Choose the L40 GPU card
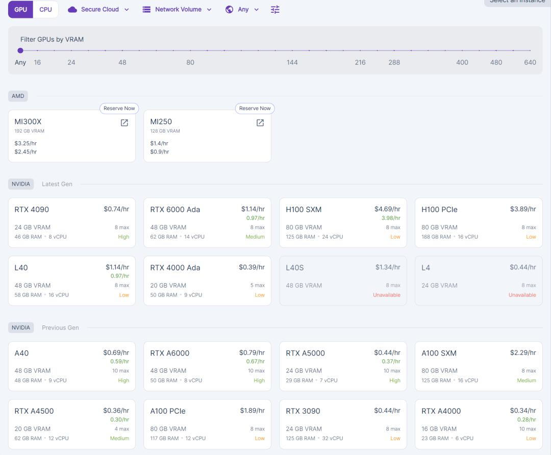551x455 pixels. [72, 281]
